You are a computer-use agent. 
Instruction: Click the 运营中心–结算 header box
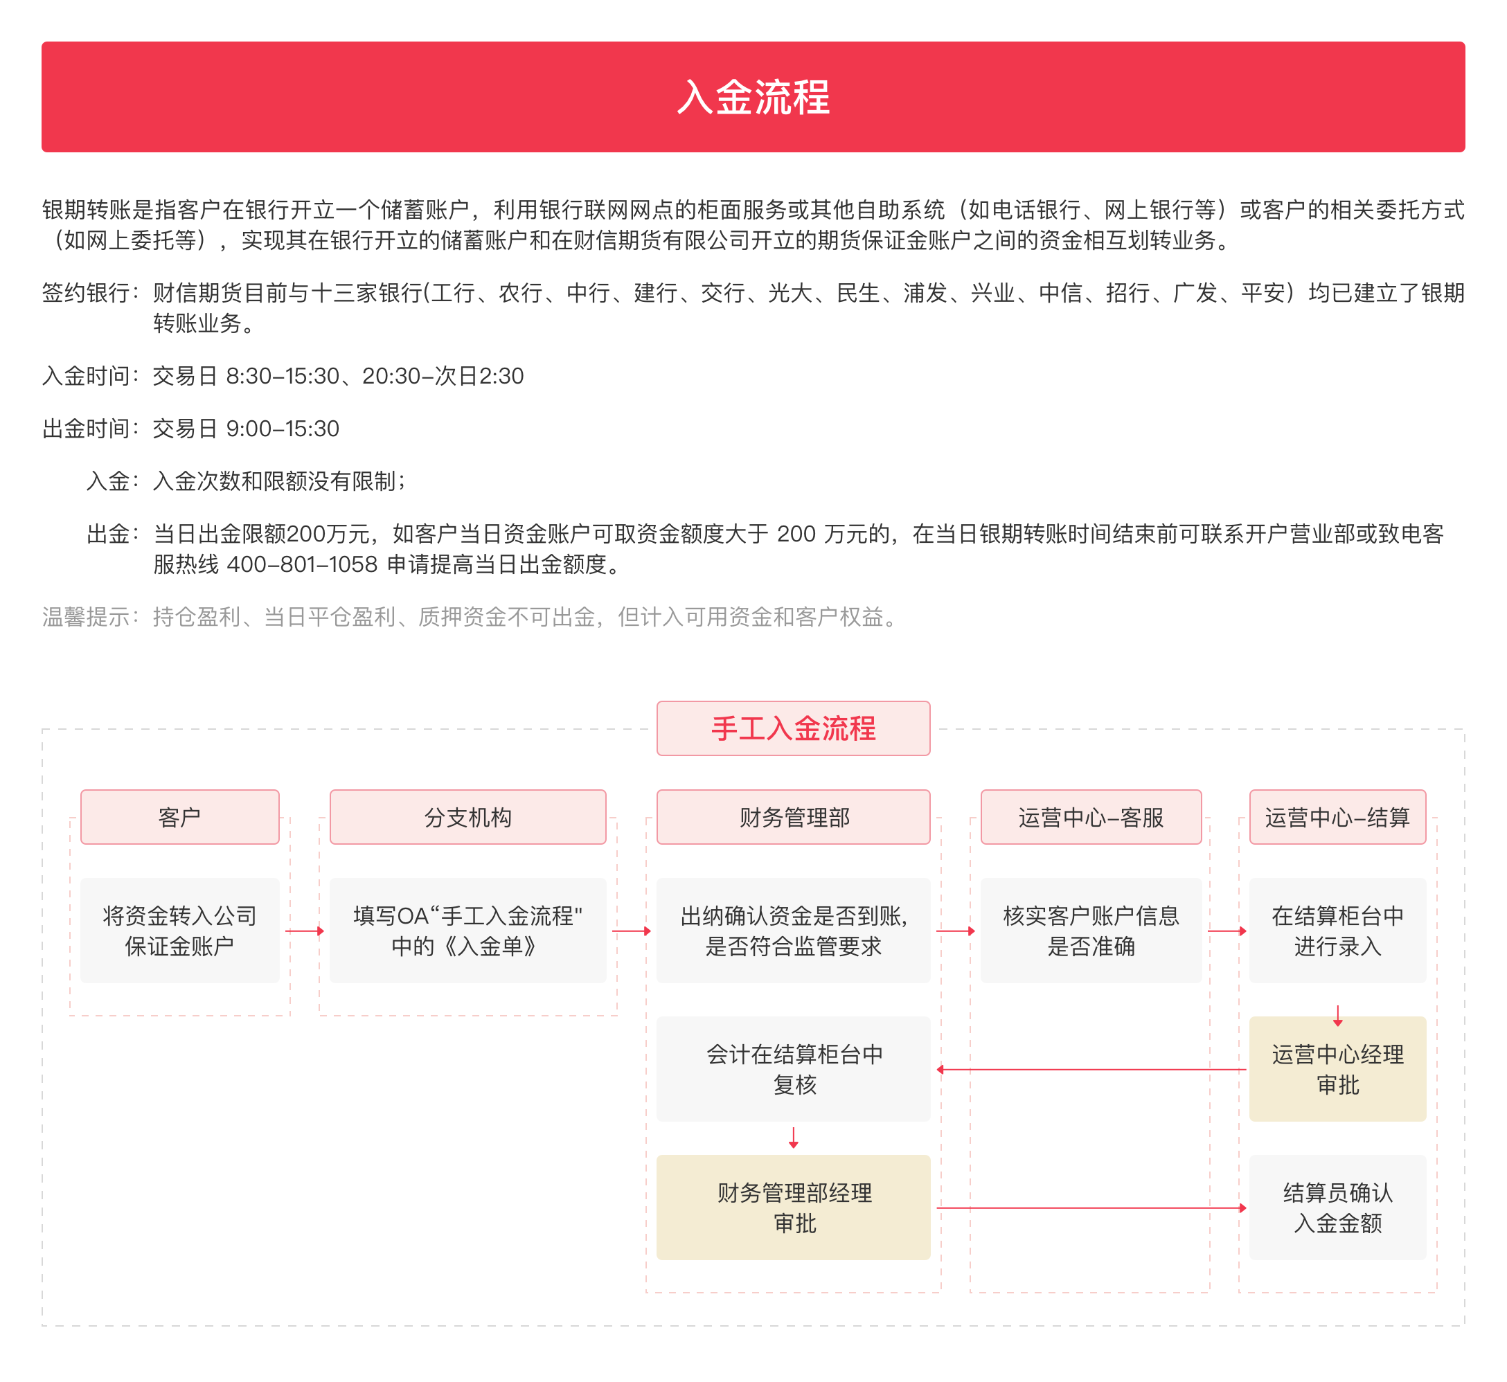(x=1337, y=818)
